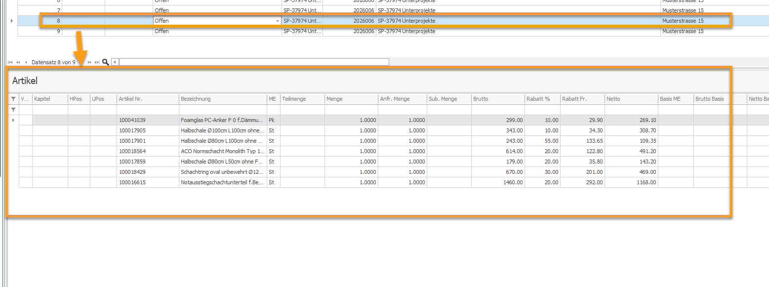This screenshot has height=287, width=769.
Task: Select article number 100017905
Action: coord(148,130)
